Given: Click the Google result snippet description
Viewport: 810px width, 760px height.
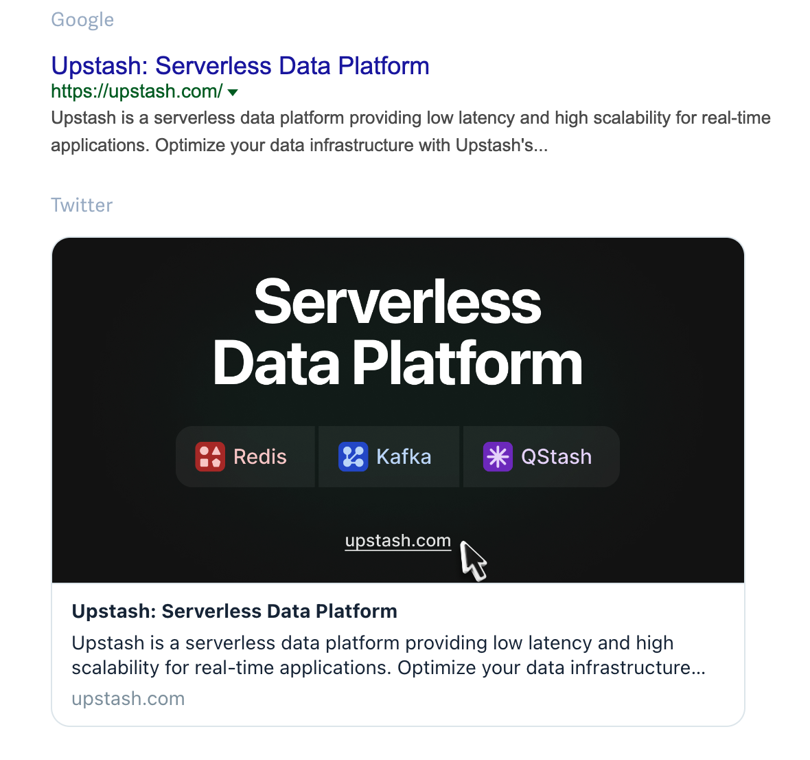Looking at the screenshot, I should 410,131.
